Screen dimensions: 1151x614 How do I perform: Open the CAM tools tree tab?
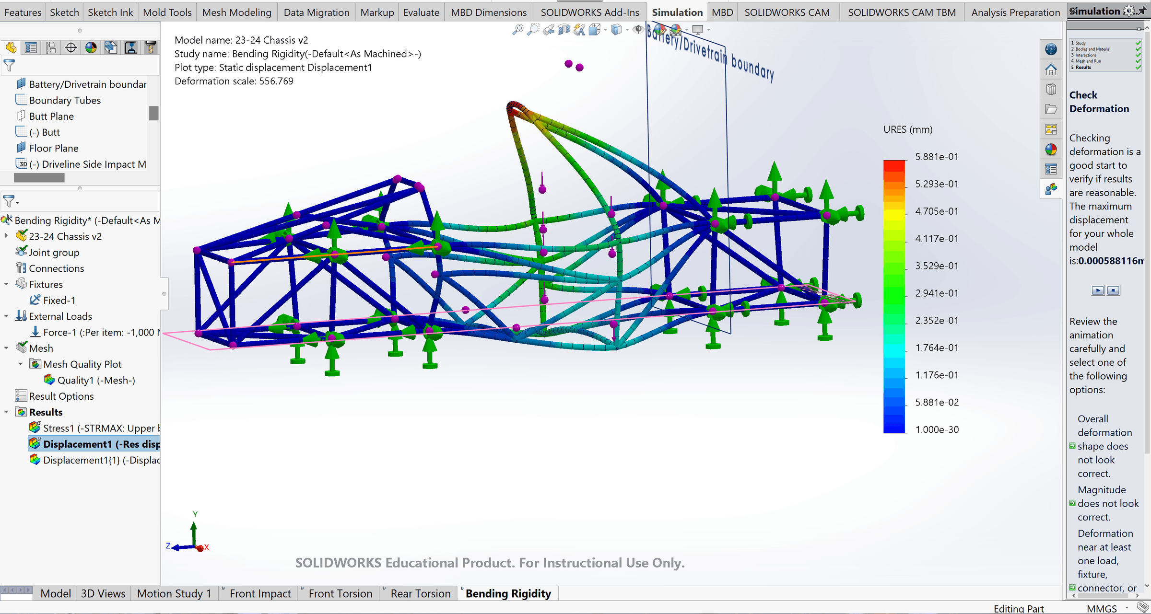point(151,47)
